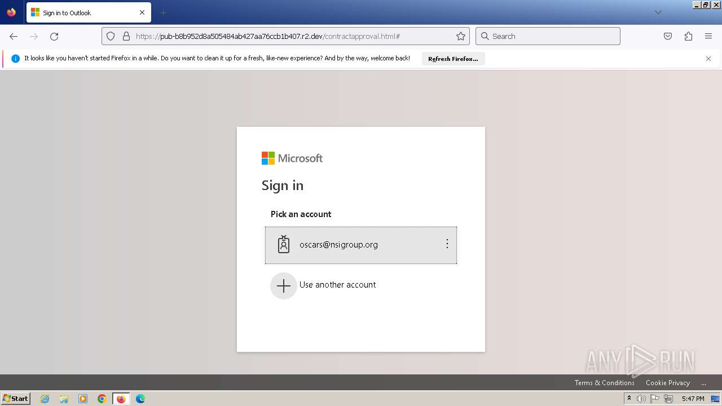Click the URL address bar

(285, 36)
